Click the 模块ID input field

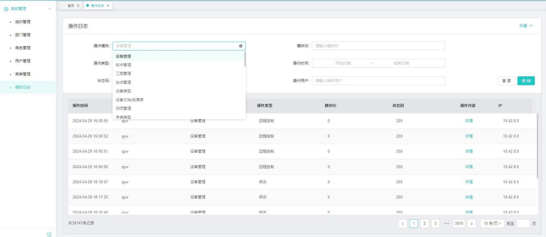[x=378, y=46]
